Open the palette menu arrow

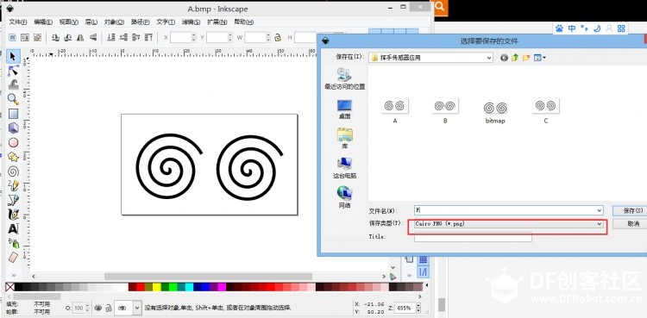tap(427, 286)
